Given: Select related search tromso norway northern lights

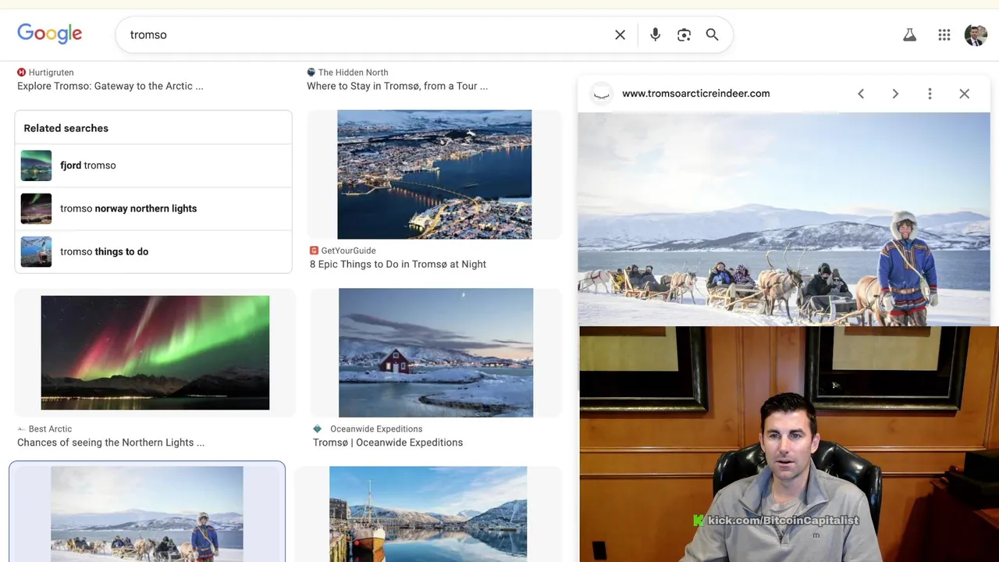Looking at the screenshot, I should (153, 208).
